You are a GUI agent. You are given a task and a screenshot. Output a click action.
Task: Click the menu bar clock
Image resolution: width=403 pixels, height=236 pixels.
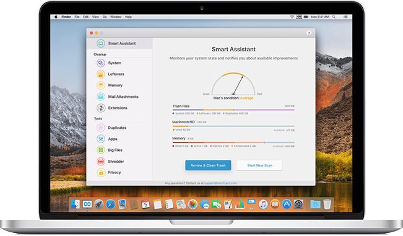pyautogui.click(x=319, y=17)
